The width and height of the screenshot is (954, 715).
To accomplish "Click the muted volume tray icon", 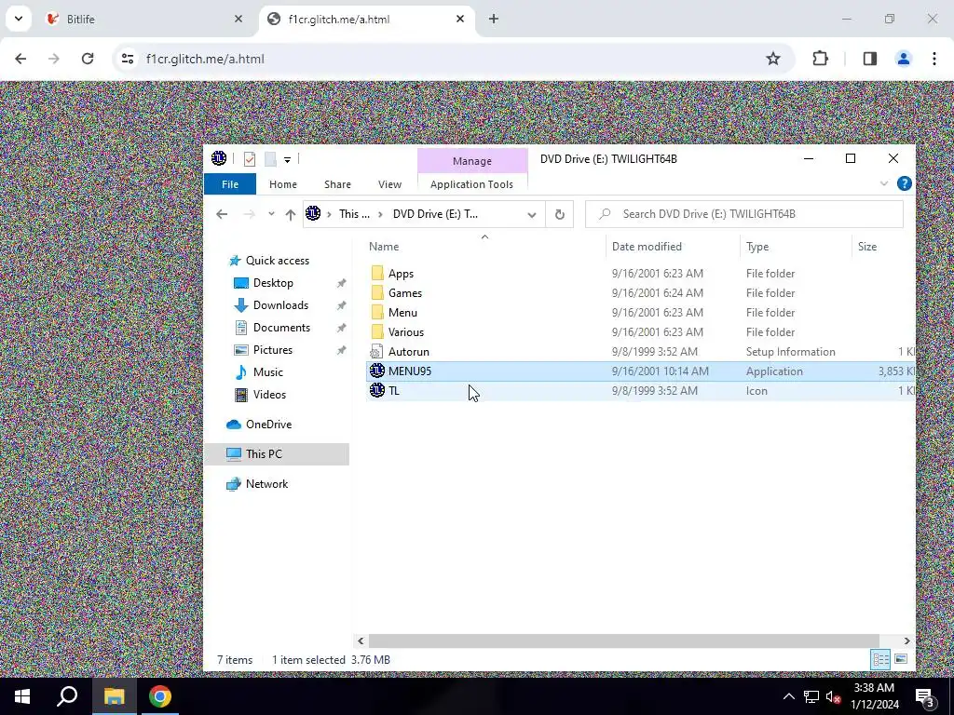I will (x=833, y=697).
